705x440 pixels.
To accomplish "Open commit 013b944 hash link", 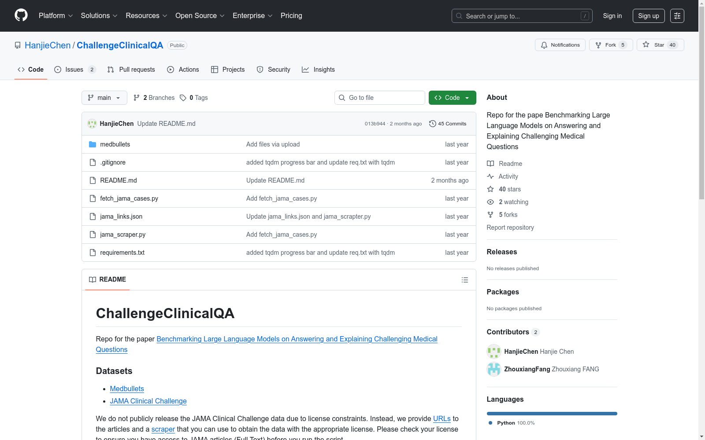I will (375, 124).
